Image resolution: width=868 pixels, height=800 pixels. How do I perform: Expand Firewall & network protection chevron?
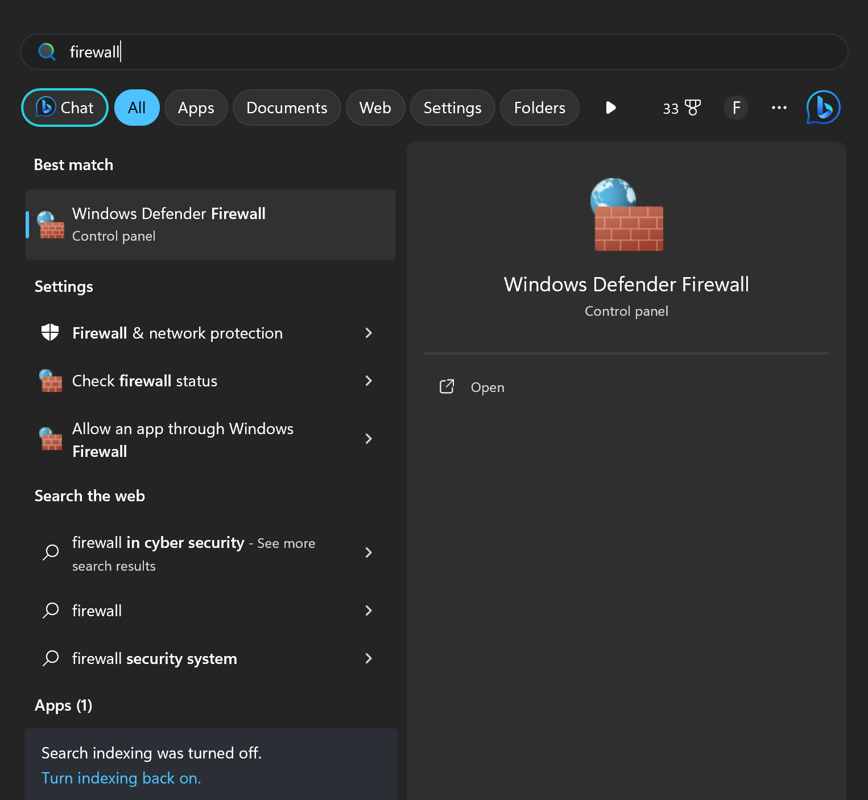[369, 333]
